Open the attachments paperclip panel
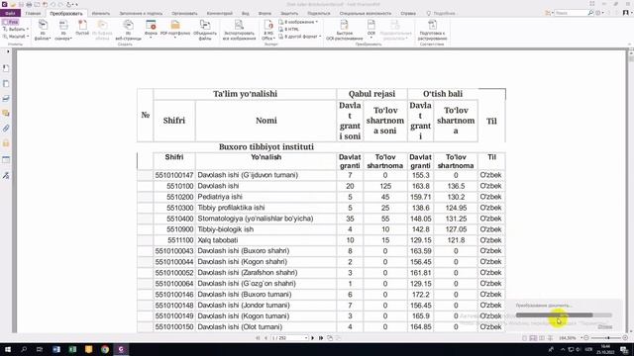Image resolution: width=634 pixels, height=356 pixels. coord(6,129)
